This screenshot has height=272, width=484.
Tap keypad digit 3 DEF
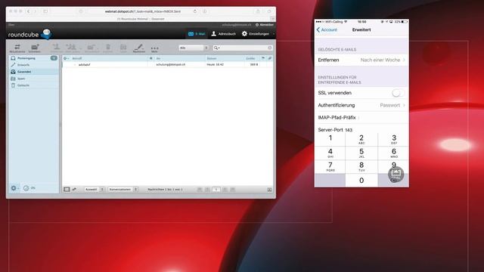pos(393,139)
